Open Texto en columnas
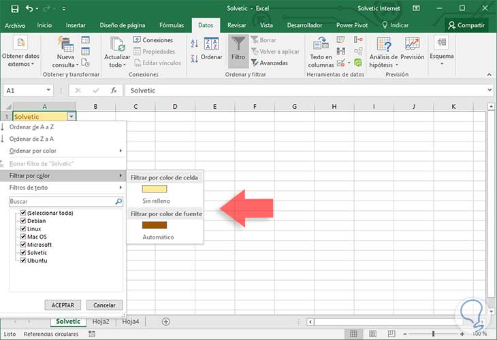The height and width of the screenshot is (340, 497). [x=321, y=52]
